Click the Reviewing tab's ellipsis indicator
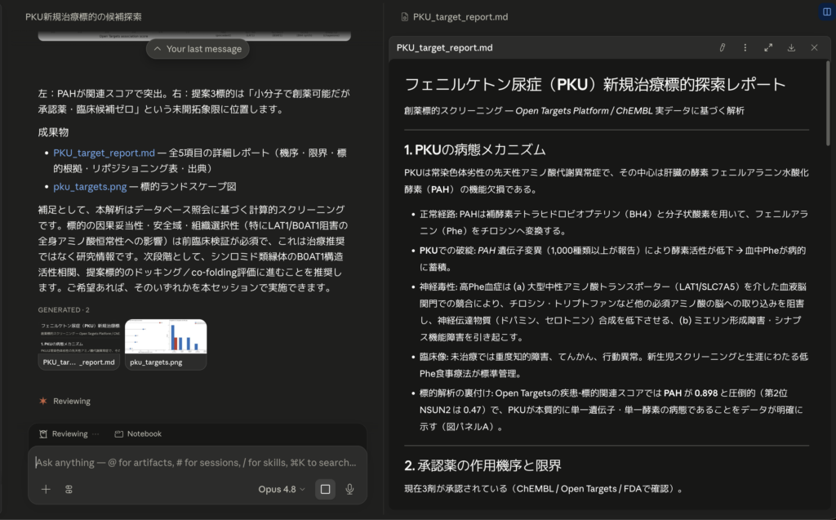This screenshot has width=836, height=520. click(x=96, y=433)
